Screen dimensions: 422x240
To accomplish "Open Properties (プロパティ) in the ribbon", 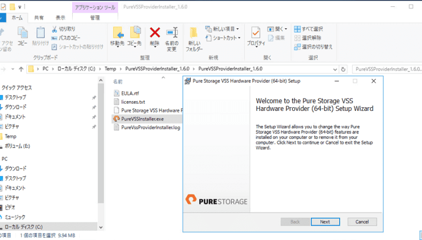I will (256, 37).
